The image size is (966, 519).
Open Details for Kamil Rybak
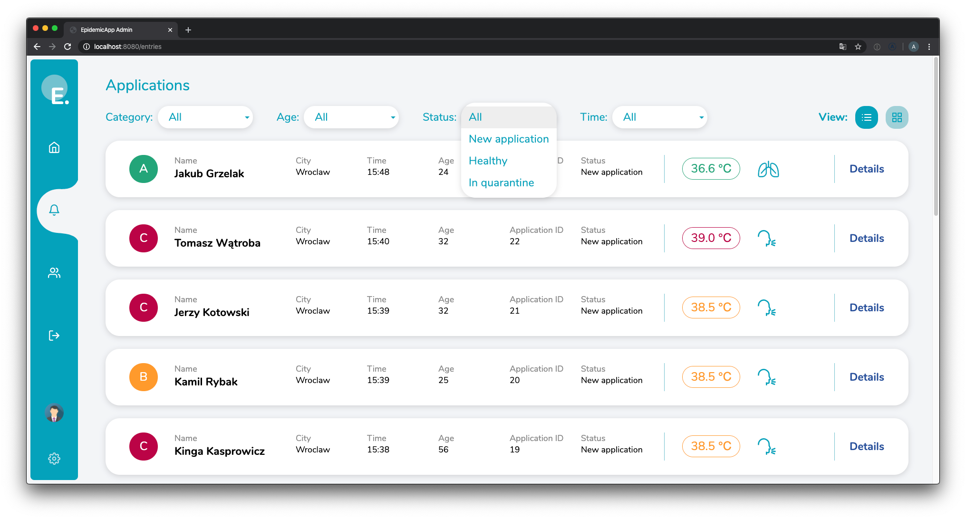pos(867,377)
